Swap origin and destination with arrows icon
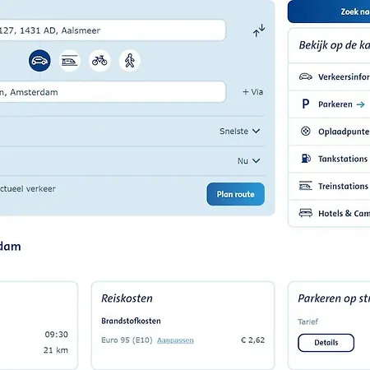The image size is (370, 370). [259, 30]
